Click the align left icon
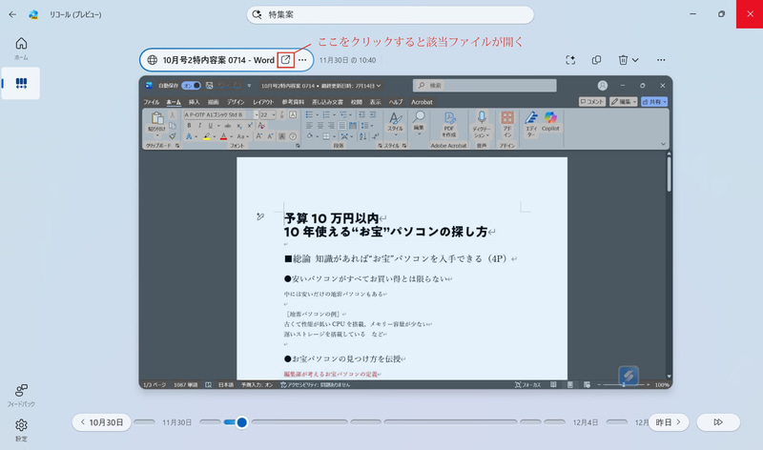Image resolution: width=763 pixels, height=450 pixels. (309, 126)
